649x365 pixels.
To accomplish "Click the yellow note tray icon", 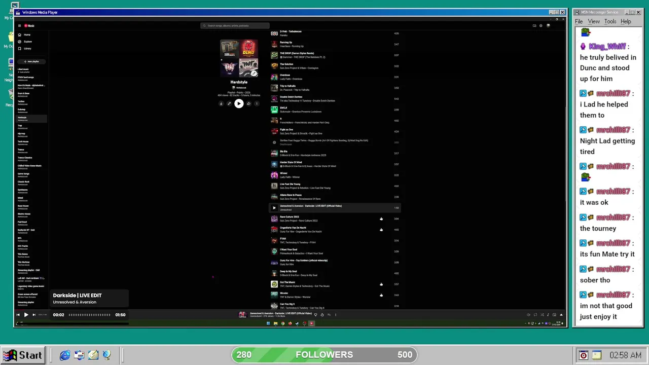I will click(x=596, y=355).
